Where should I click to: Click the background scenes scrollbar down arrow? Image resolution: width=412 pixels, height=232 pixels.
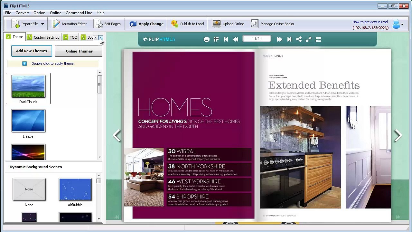[98, 219]
